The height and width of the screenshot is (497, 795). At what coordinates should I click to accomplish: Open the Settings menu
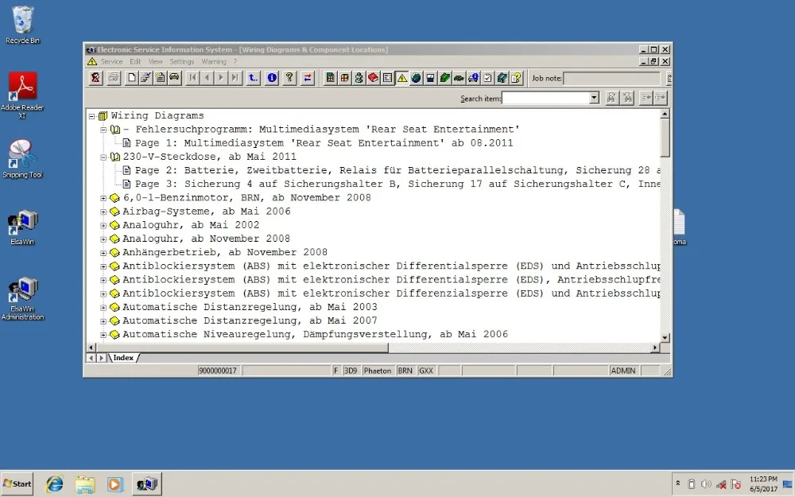[x=181, y=61]
